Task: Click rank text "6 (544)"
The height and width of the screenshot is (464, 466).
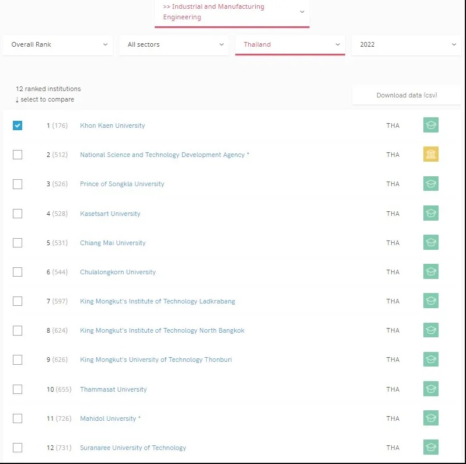Action: click(x=57, y=272)
